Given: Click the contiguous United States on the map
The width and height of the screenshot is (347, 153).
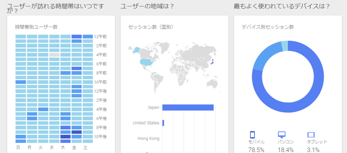Looking at the screenshot, I should pyautogui.click(x=147, y=62).
